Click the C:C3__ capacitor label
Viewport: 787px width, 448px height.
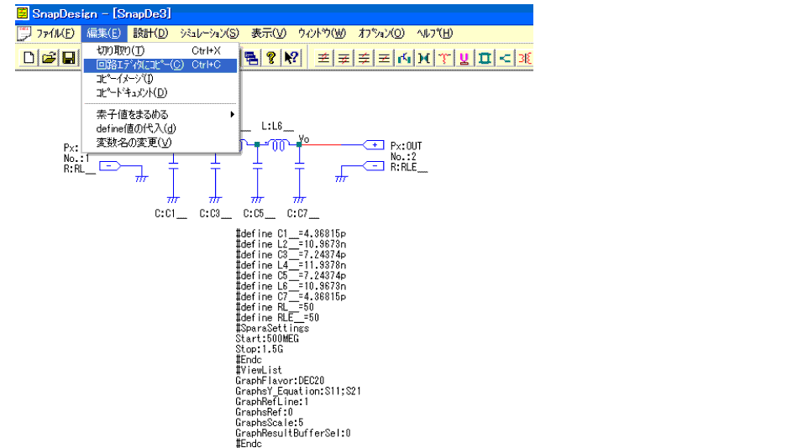[215, 213]
